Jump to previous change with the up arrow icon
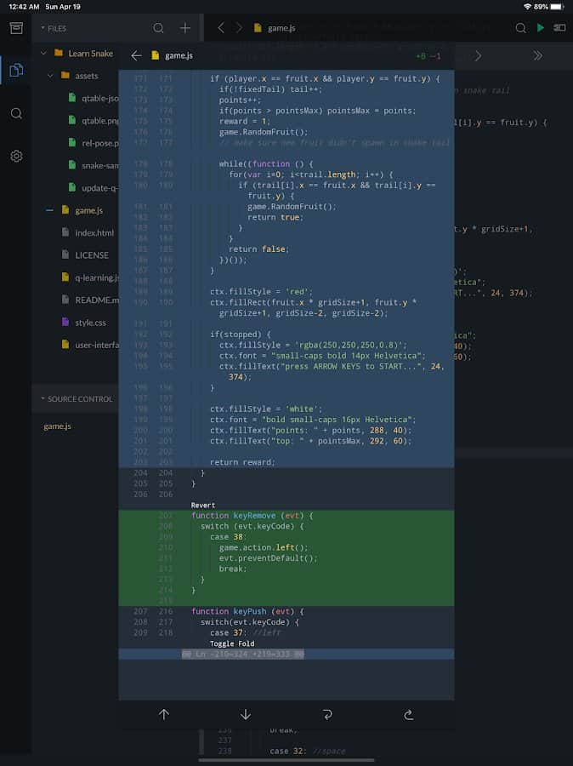This screenshot has height=766, width=573. coord(163,714)
